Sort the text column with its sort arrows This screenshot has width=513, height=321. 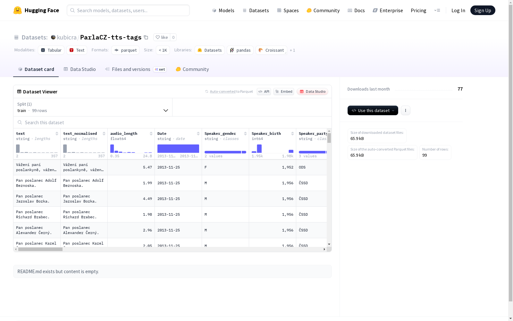(x=57, y=134)
